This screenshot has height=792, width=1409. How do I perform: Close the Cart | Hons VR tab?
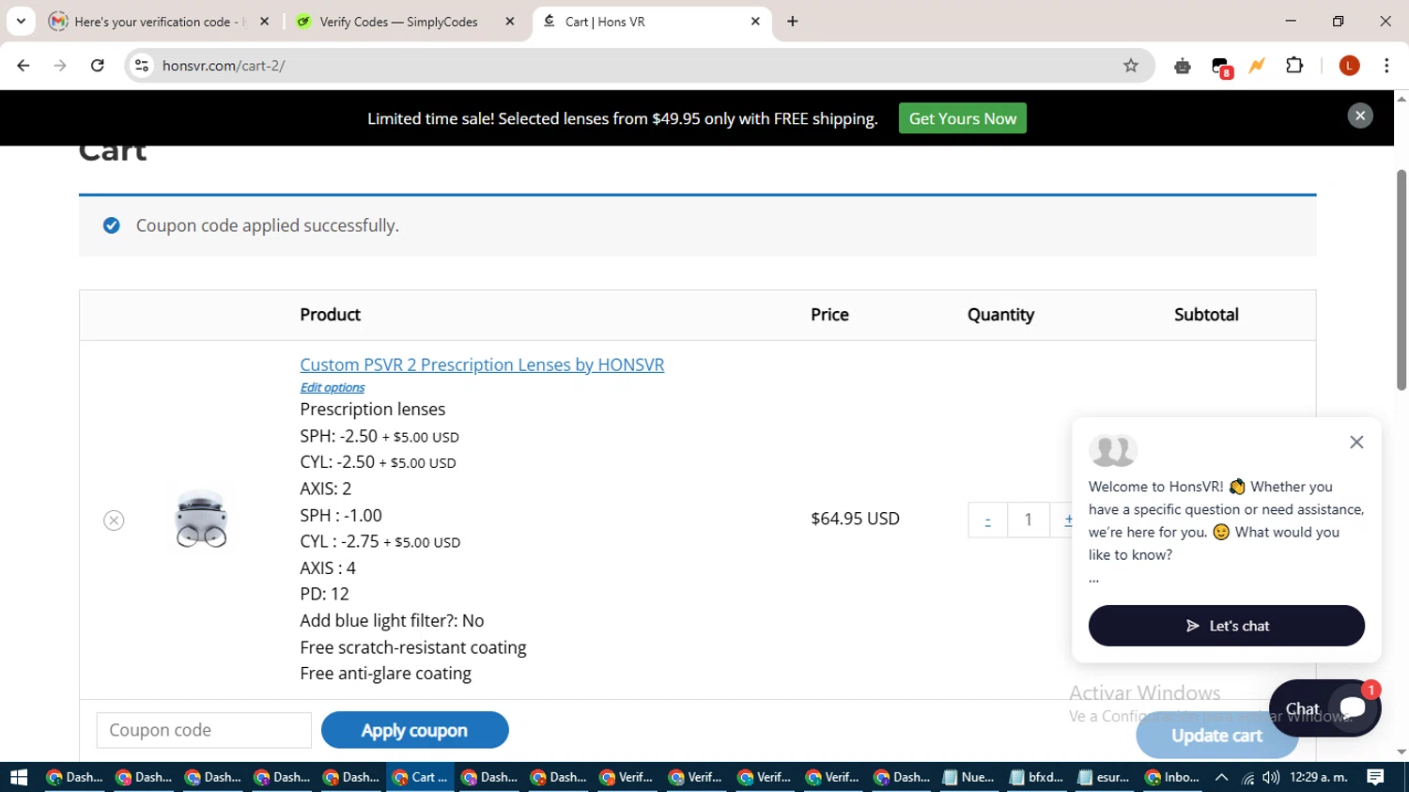755,22
